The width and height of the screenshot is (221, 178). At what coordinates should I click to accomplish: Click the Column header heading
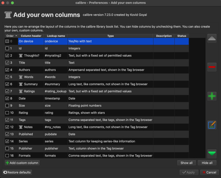pyautogui.click(x=31, y=36)
